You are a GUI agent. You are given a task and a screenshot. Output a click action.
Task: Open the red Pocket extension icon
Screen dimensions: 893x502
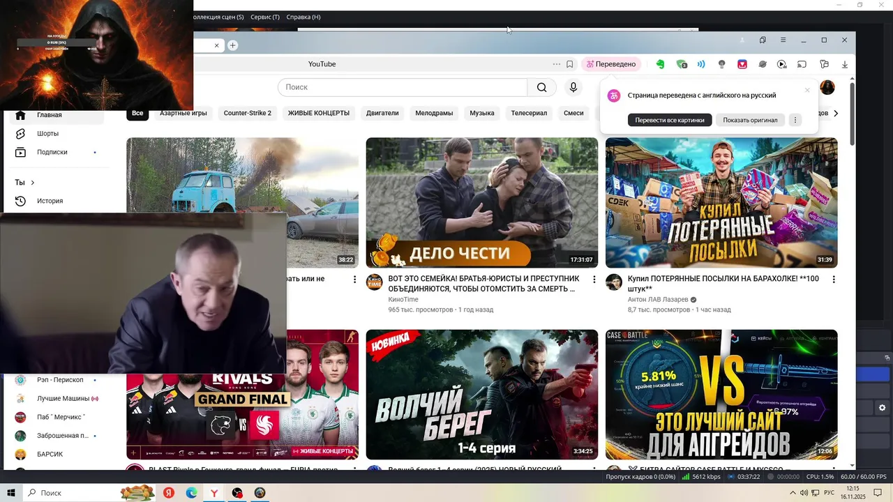(742, 64)
